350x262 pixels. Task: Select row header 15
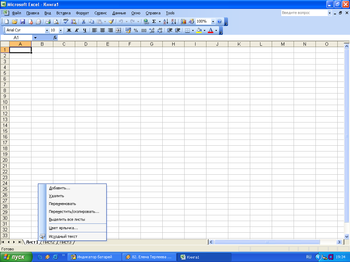tap(5, 131)
